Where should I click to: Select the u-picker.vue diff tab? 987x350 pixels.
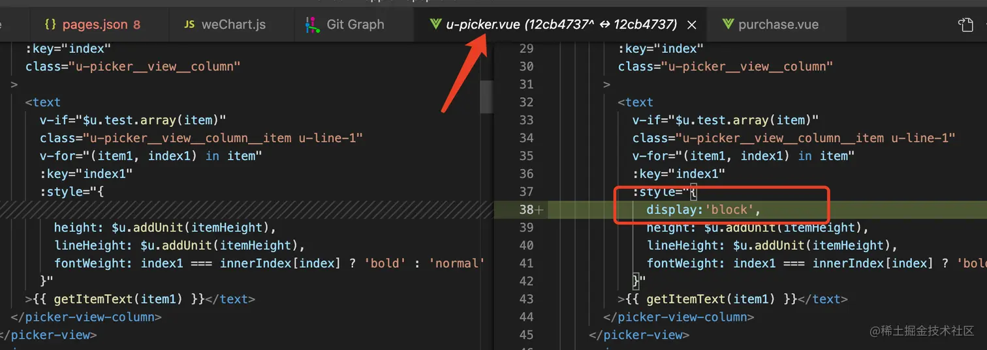pos(554,25)
